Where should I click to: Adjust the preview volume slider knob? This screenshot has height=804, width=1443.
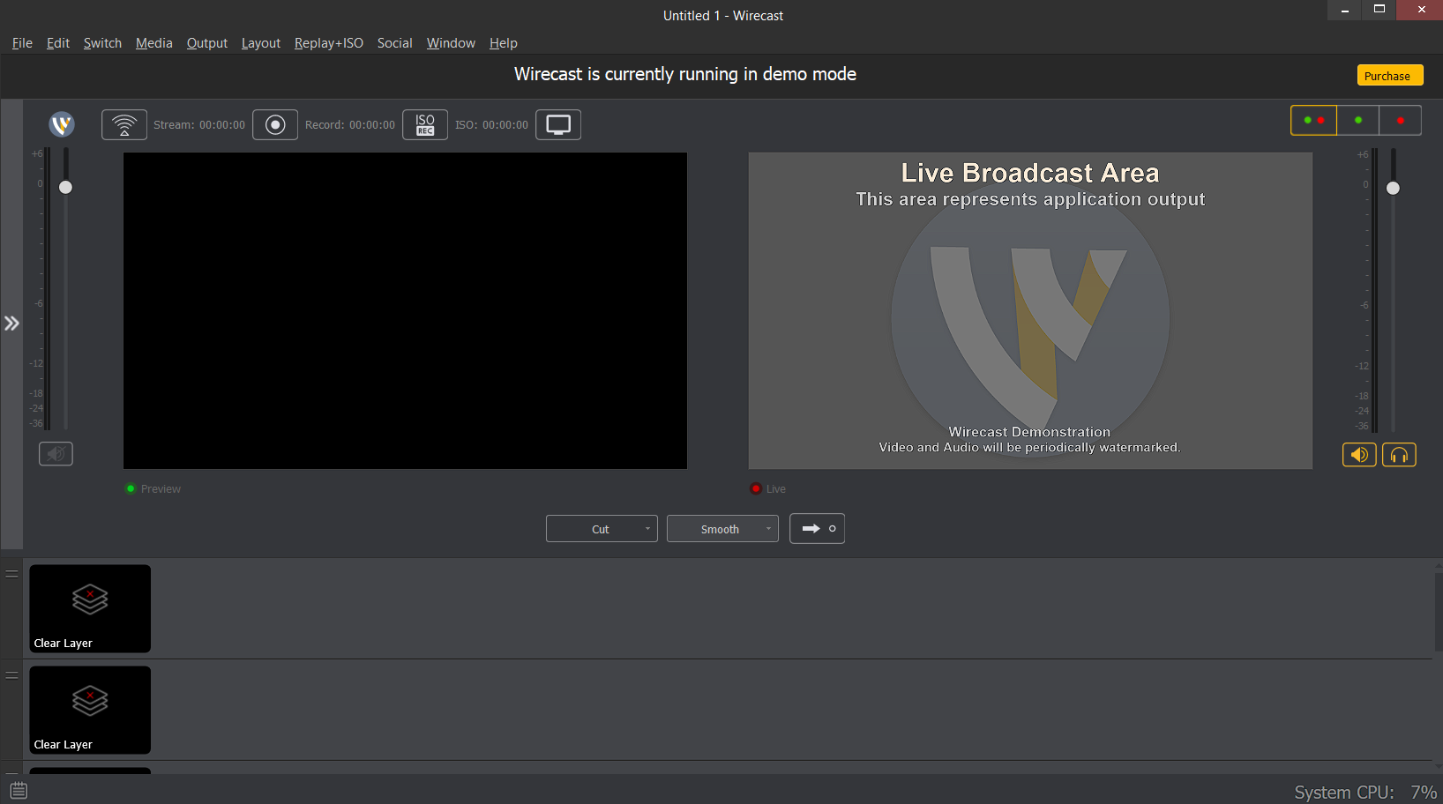(x=65, y=187)
